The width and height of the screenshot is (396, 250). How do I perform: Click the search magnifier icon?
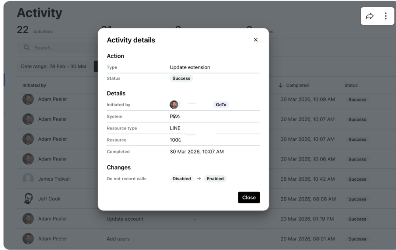tap(27, 48)
